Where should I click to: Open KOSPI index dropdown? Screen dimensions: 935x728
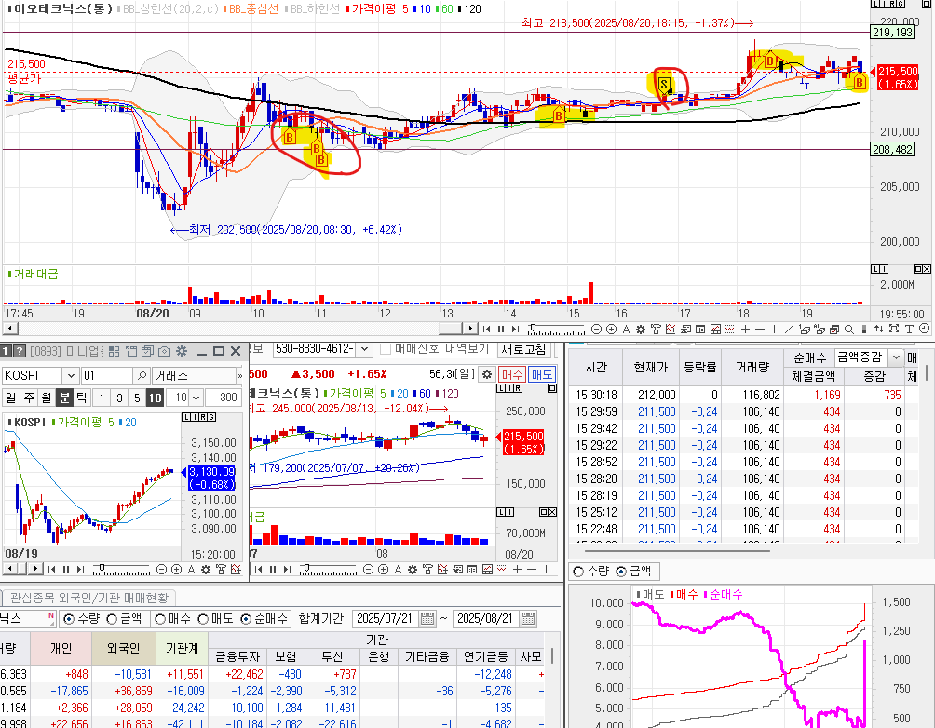coord(71,375)
